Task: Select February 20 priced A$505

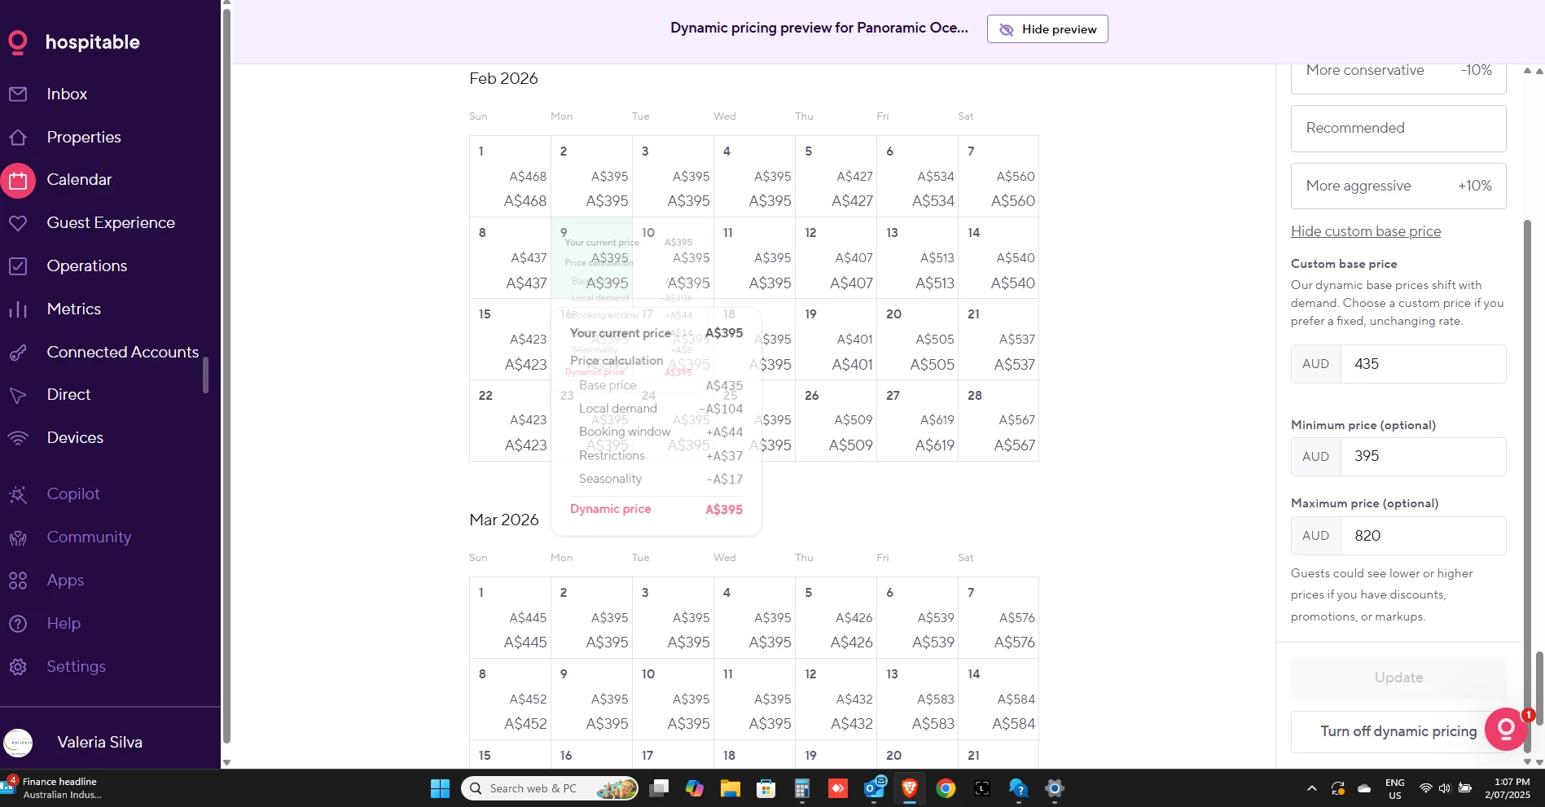Action: pyautogui.click(x=917, y=339)
